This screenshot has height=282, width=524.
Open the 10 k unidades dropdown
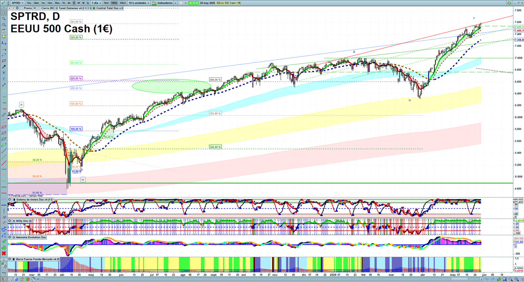coord(139,3)
